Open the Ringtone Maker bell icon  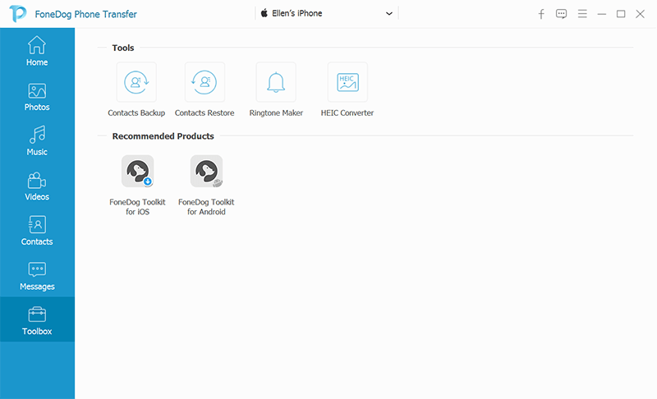point(276,82)
